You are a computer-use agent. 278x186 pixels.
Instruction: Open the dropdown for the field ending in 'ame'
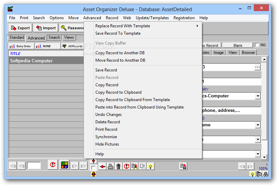click(x=258, y=125)
